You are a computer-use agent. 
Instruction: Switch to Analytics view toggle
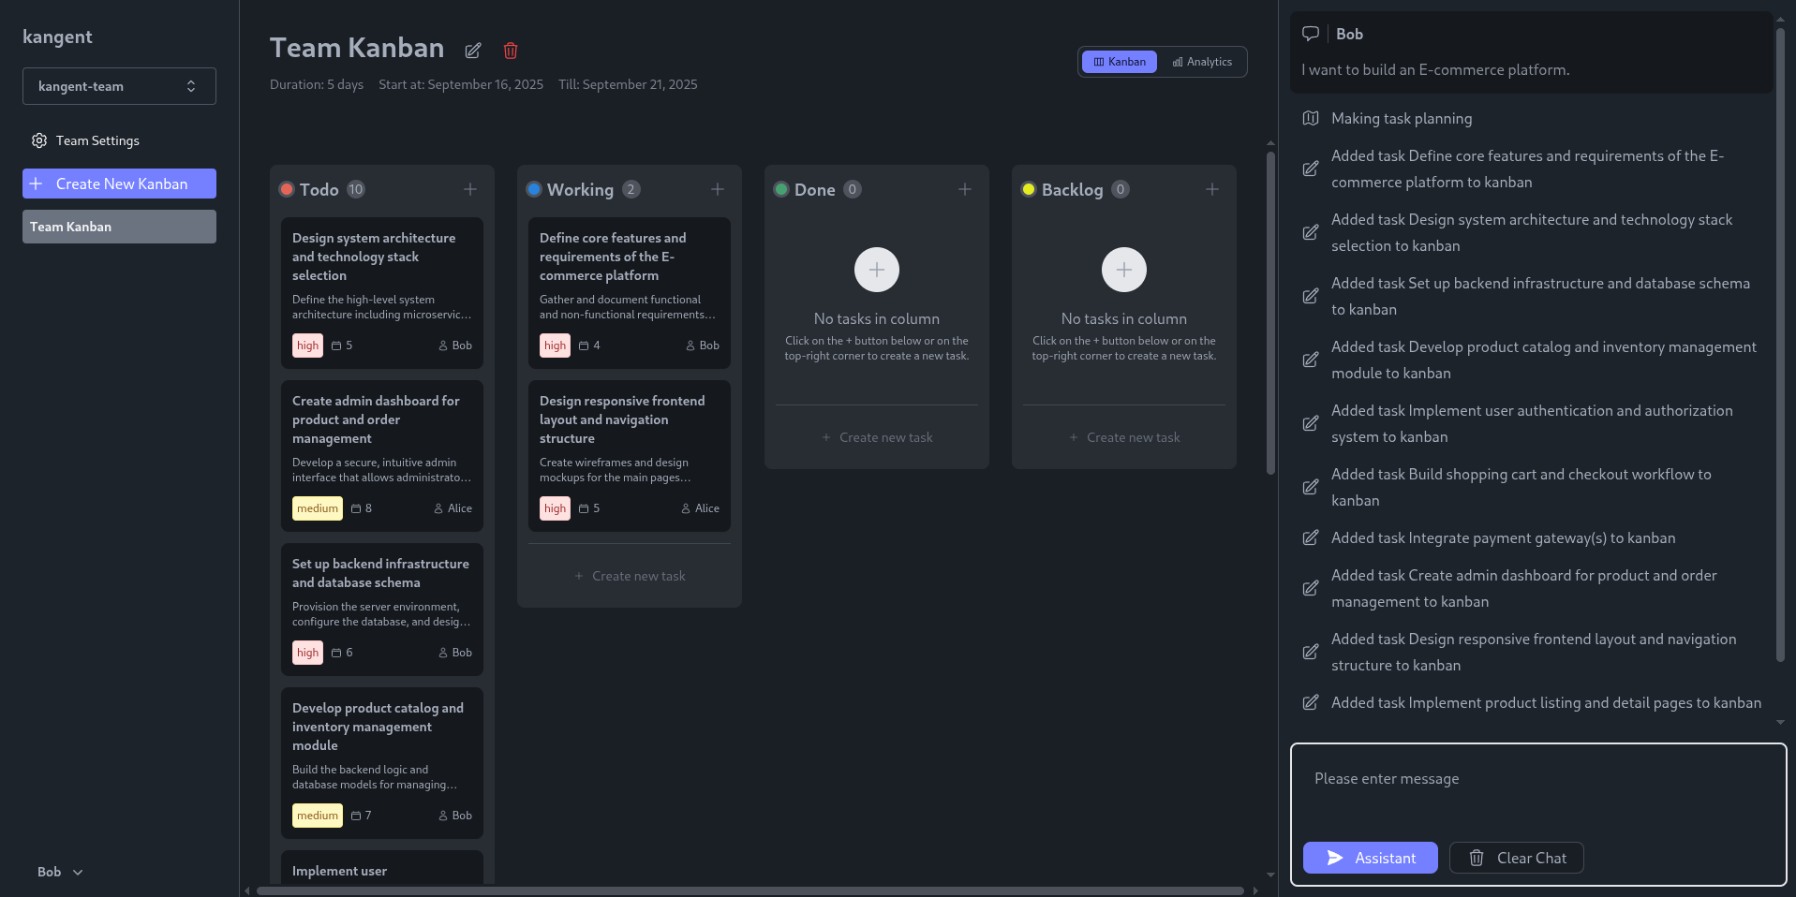click(1202, 62)
